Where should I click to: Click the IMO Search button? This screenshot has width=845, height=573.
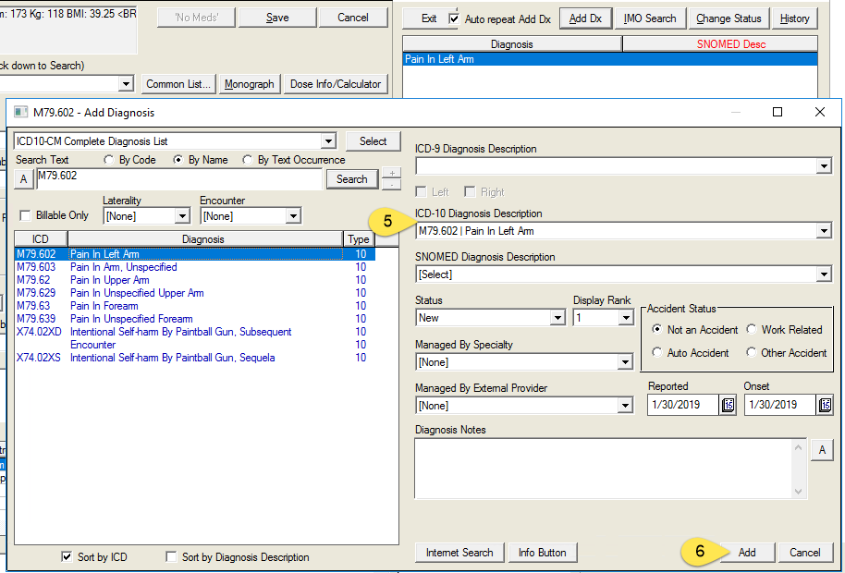(650, 18)
